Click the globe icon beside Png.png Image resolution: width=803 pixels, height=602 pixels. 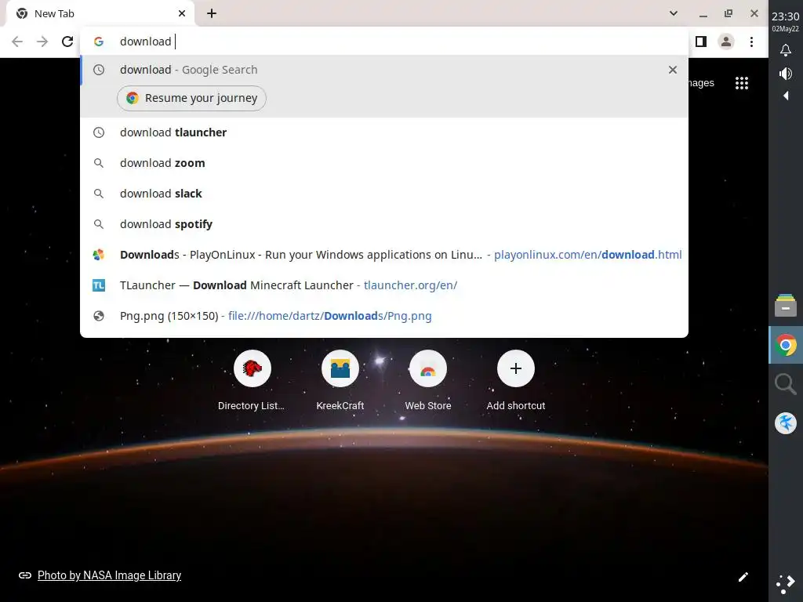99,316
